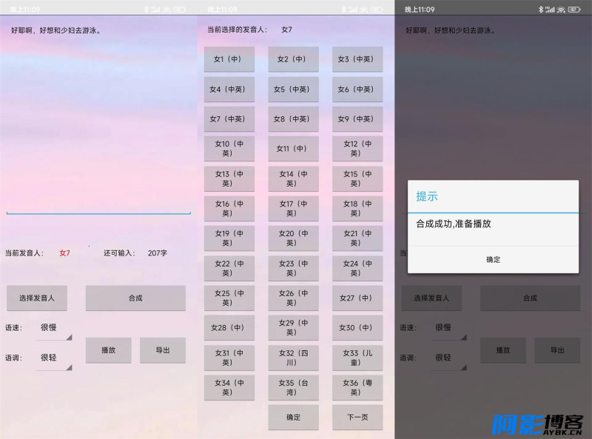The width and height of the screenshot is (592, 439).
Task: Tap voice 女34（中英）
Action: (x=229, y=388)
